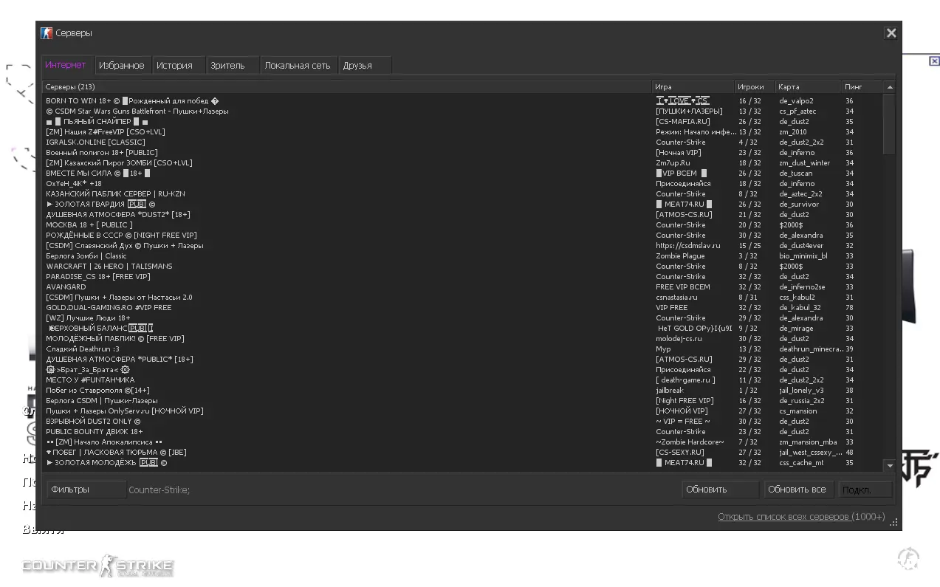The width and height of the screenshot is (940, 587).
Task: Select МОЛОДЁЖНЫЙ ПАБЛИК! [FREE VIP] server
Action: (x=463, y=339)
